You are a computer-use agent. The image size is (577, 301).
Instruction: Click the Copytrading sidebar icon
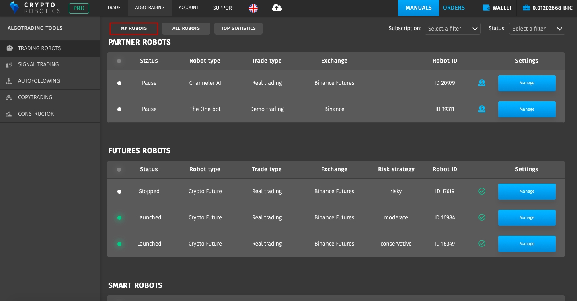pos(9,98)
